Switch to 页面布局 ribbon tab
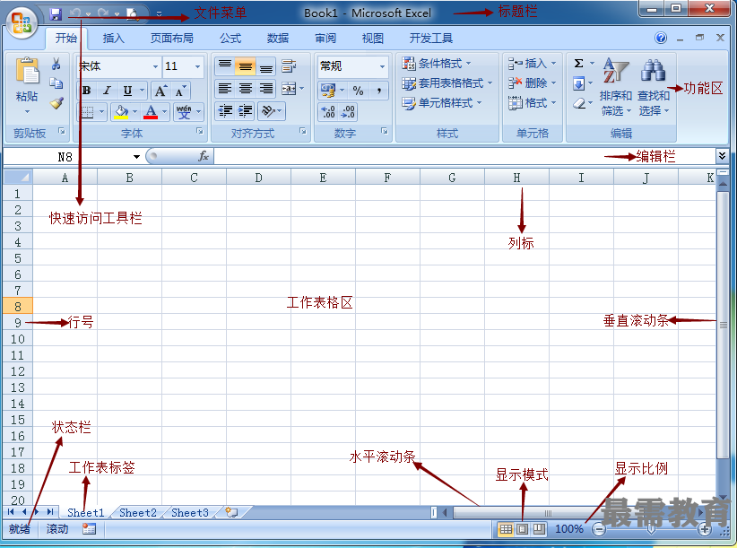 pyautogui.click(x=171, y=38)
